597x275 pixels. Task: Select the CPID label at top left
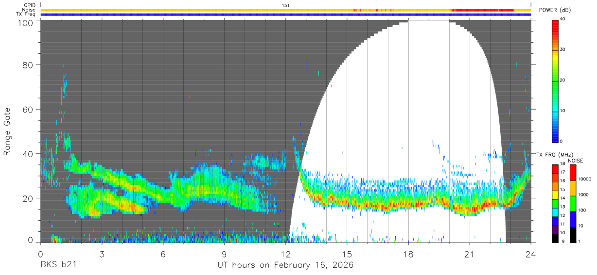click(29, 5)
